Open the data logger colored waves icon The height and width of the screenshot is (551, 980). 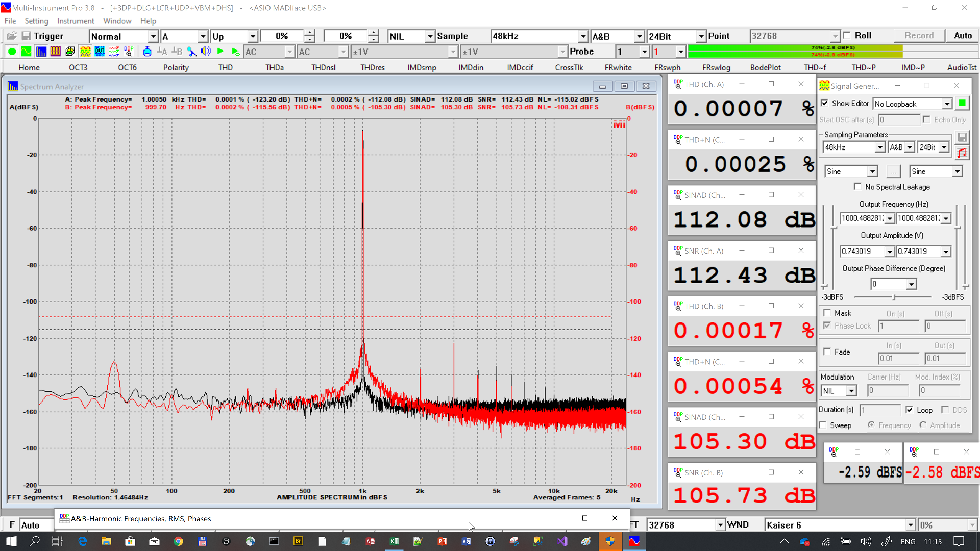point(114,52)
